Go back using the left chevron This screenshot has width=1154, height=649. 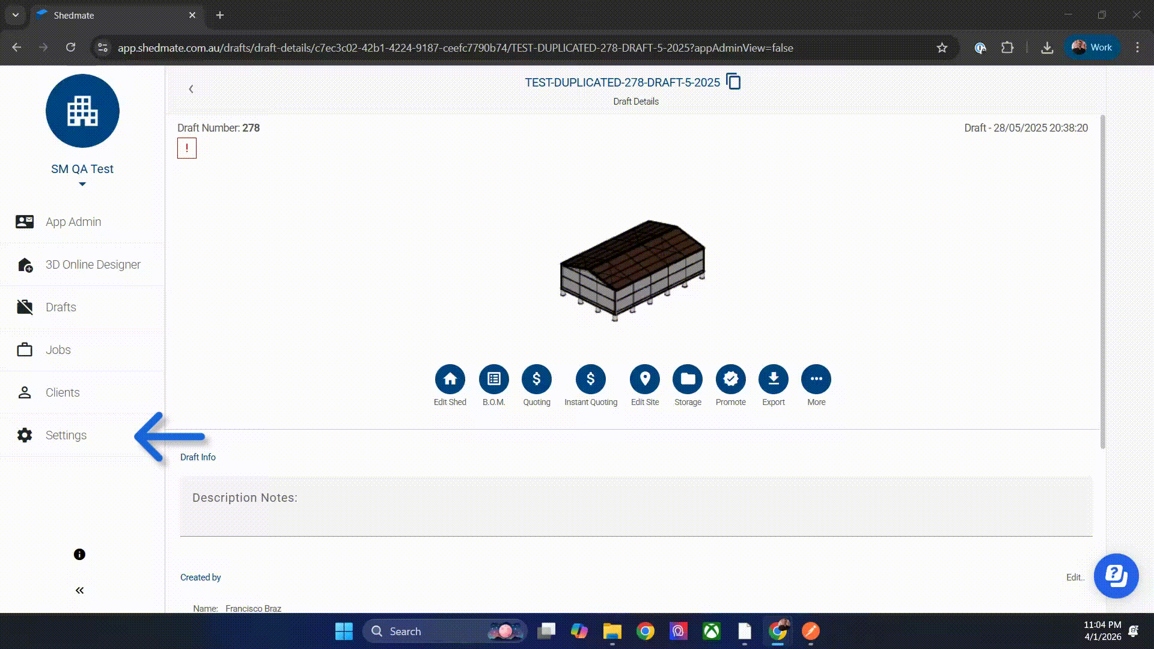point(191,89)
